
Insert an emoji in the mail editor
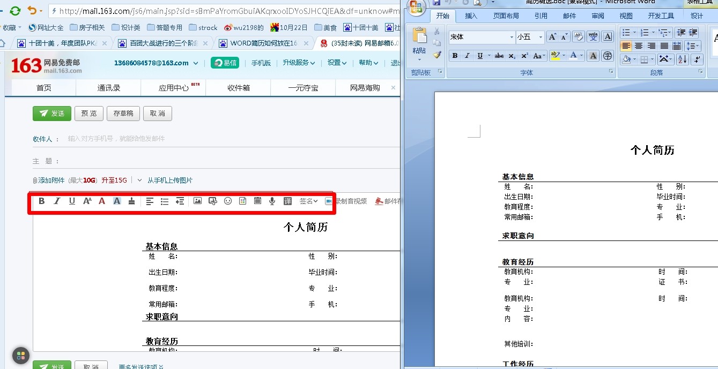[x=227, y=201]
